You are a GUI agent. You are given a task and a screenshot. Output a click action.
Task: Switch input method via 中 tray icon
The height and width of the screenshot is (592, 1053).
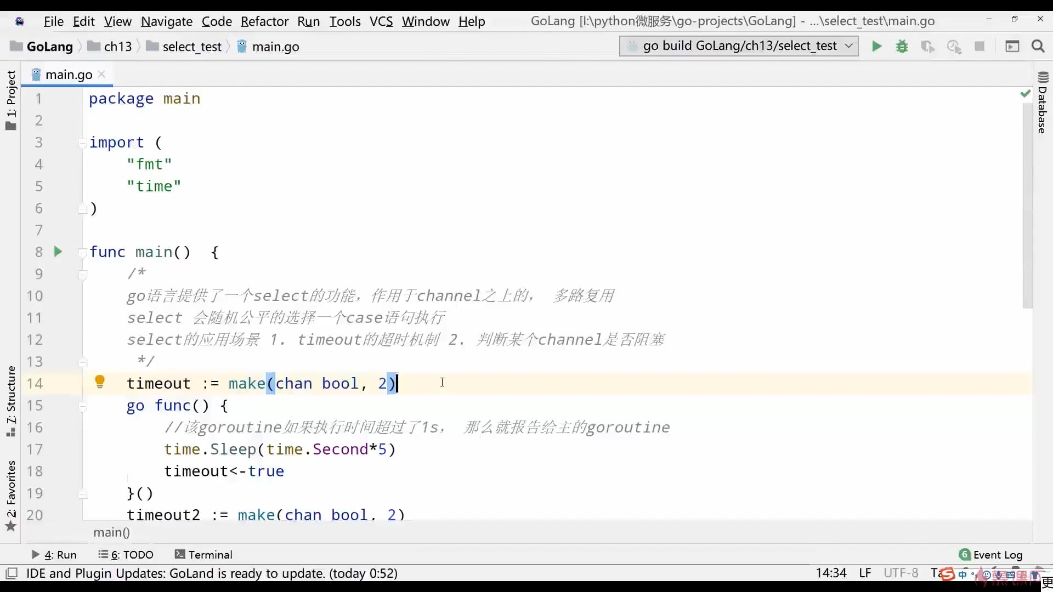pos(964,575)
